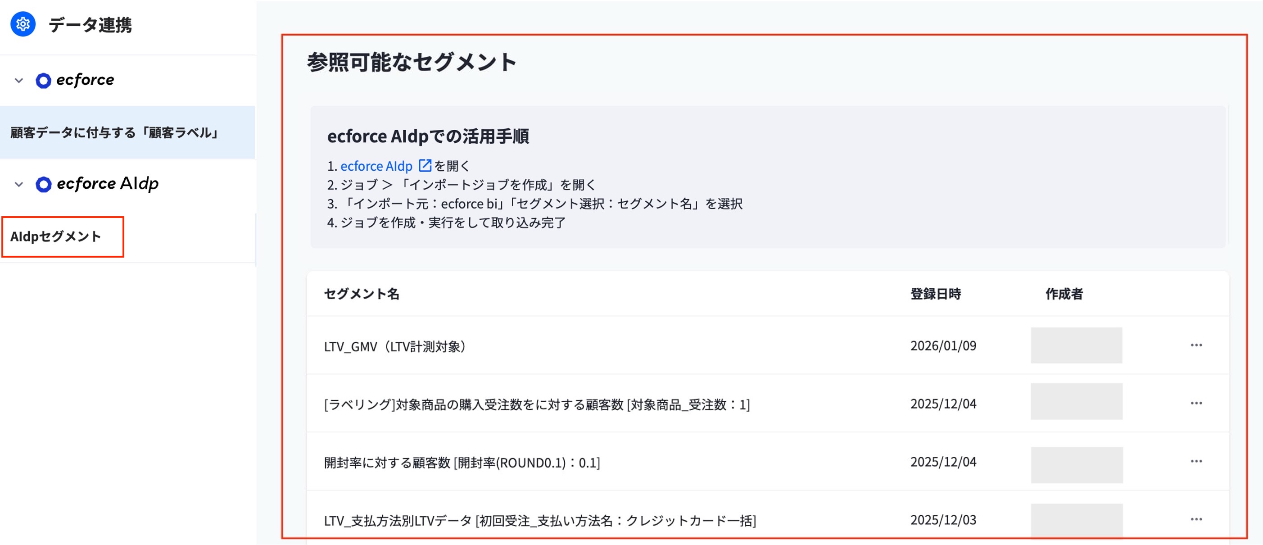Viewport: 1263px width, 545px height.
Task: Click the ecforce AIdpでの活用手順 heading
Action: [x=428, y=136]
